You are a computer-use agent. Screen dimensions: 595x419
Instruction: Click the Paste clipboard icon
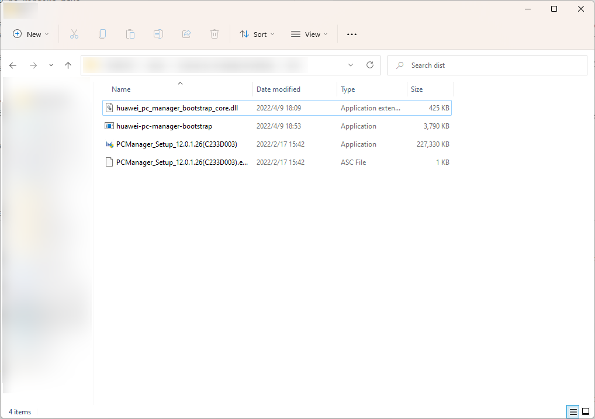pyautogui.click(x=130, y=34)
